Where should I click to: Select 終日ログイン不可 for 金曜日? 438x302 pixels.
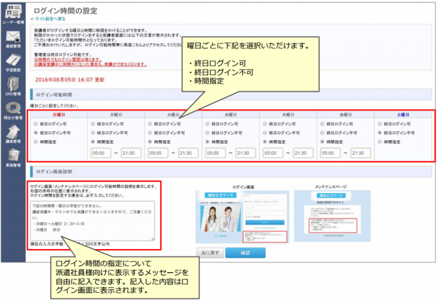[322, 133]
